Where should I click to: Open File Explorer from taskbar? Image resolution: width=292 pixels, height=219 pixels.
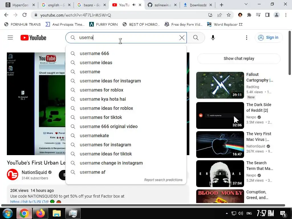(x=57, y=213)
